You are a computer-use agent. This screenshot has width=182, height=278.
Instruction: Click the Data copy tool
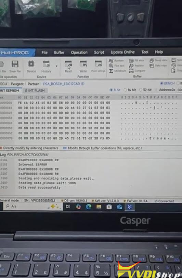[x=158, y=66]
